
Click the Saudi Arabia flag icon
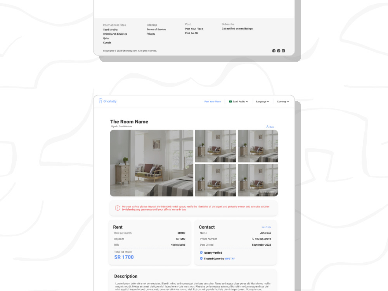230,101
